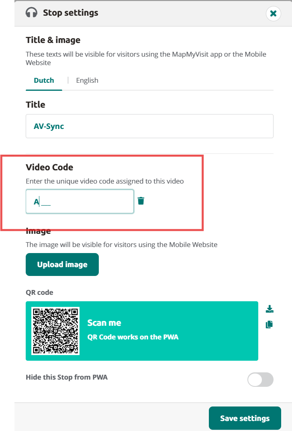Switch to the English language tab

point(87,80)
